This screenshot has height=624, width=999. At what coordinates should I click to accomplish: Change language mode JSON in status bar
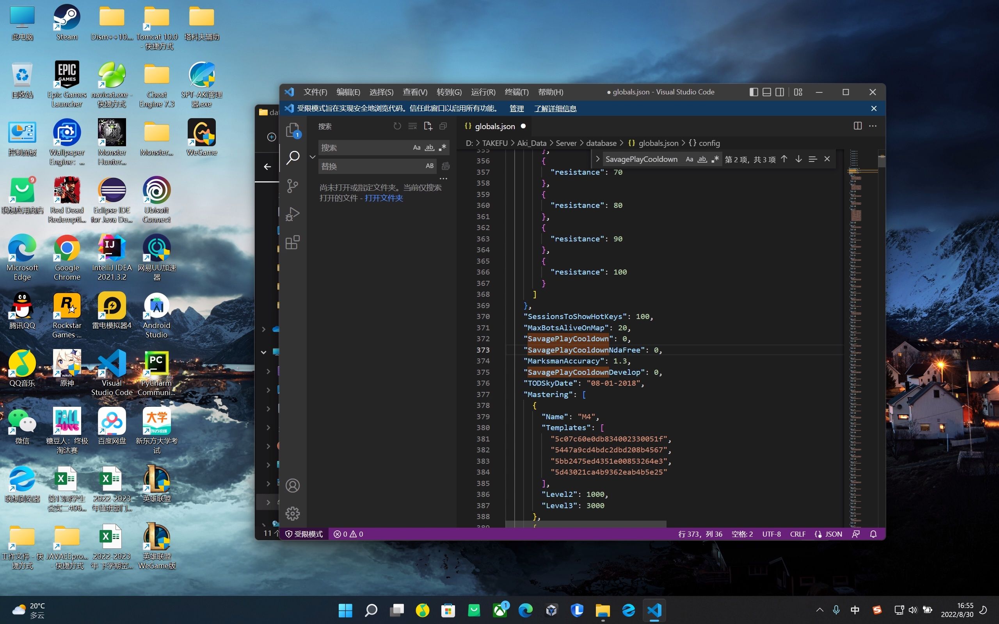coord(833,534)
